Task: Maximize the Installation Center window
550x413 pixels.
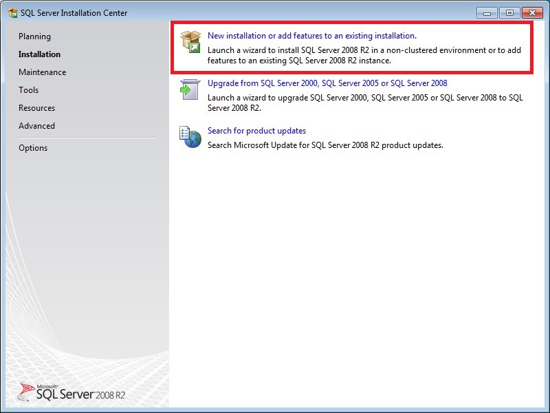Action: pos(509,12)
